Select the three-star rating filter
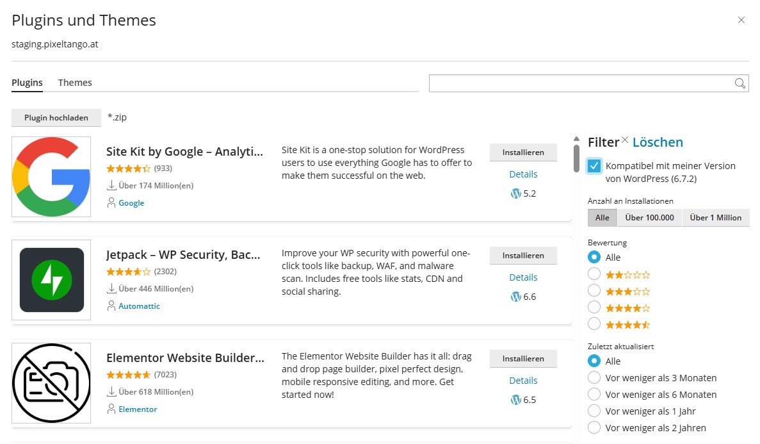 click(x=594, y=290)
